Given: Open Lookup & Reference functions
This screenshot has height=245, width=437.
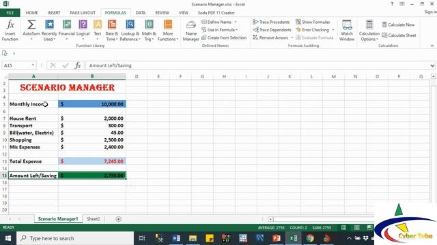Looking at the screenshot, I should pos(130,30).
